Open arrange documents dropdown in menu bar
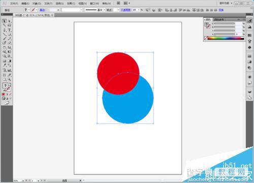254x183 pixels. [x=127, y=3]
